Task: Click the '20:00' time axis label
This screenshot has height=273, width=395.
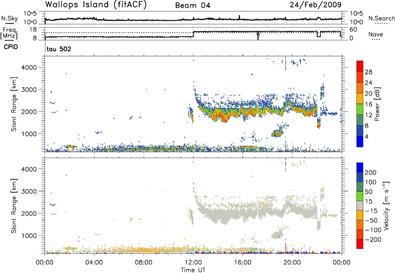Action: (x=292, y=263)
